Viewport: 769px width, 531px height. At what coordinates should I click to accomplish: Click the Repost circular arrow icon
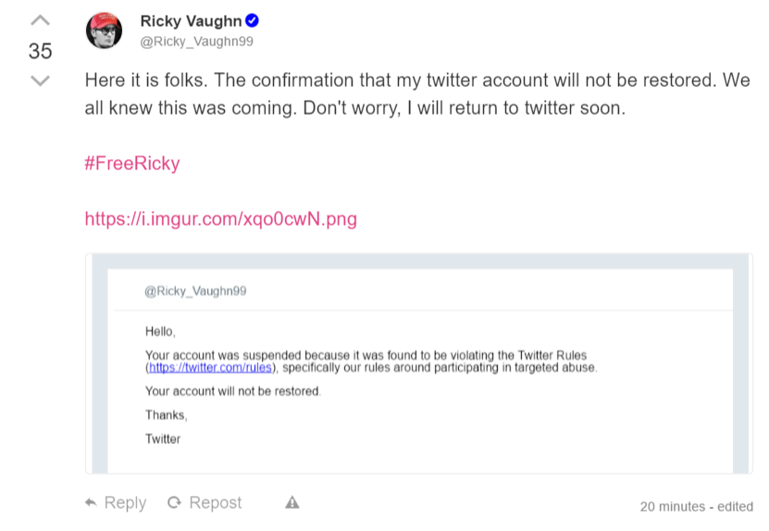click(174, 502)
